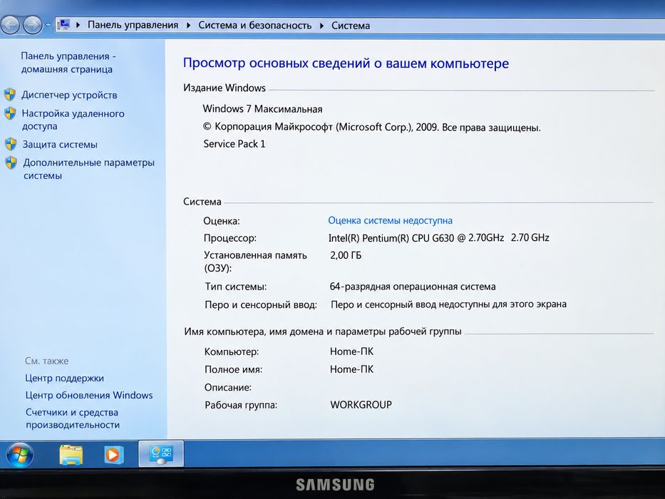The width and height of the screenshot is (665, 499).
Task: Click 64-разрядная операционная система text
Action: point(413,287)
